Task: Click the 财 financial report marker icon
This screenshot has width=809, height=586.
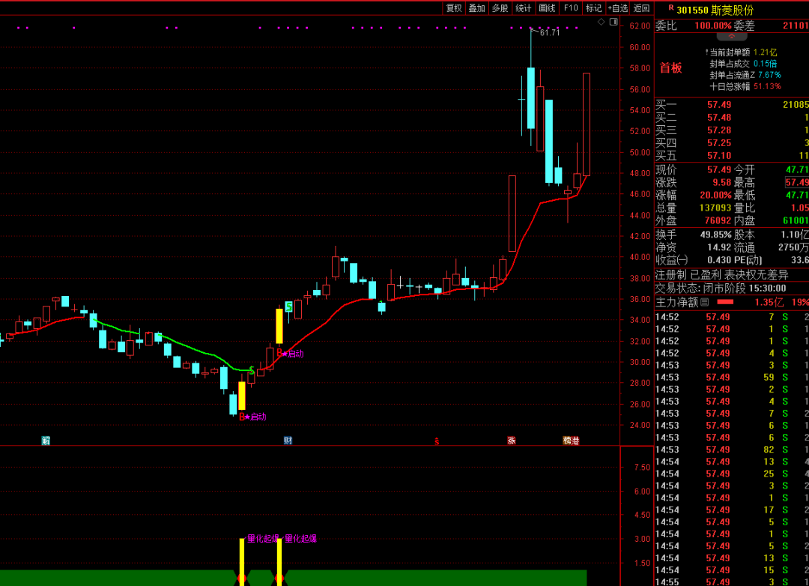Action: pyautogui.click(x=288, y=441)
